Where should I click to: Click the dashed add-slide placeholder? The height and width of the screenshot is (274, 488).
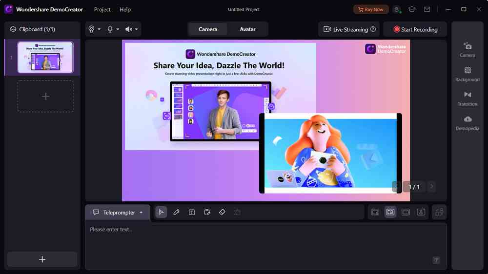pos(45,96)
